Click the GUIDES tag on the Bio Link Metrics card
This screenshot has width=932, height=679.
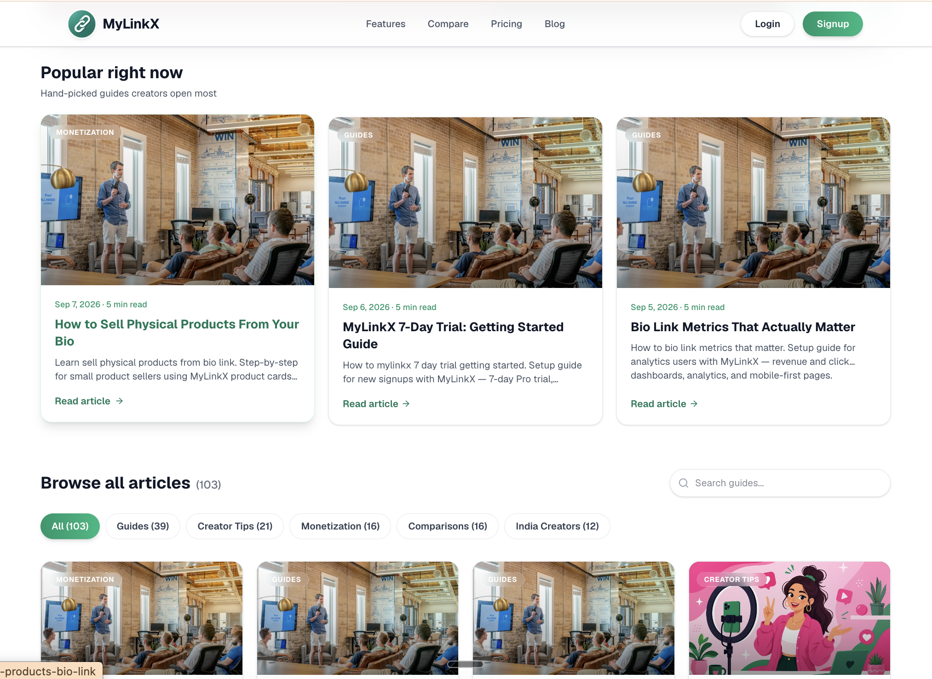[646, 135]
